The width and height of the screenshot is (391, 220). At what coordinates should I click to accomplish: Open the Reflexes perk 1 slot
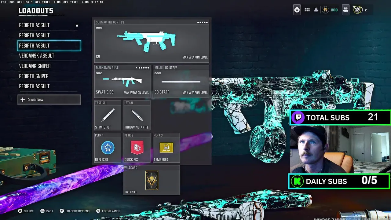pos(108,148)
